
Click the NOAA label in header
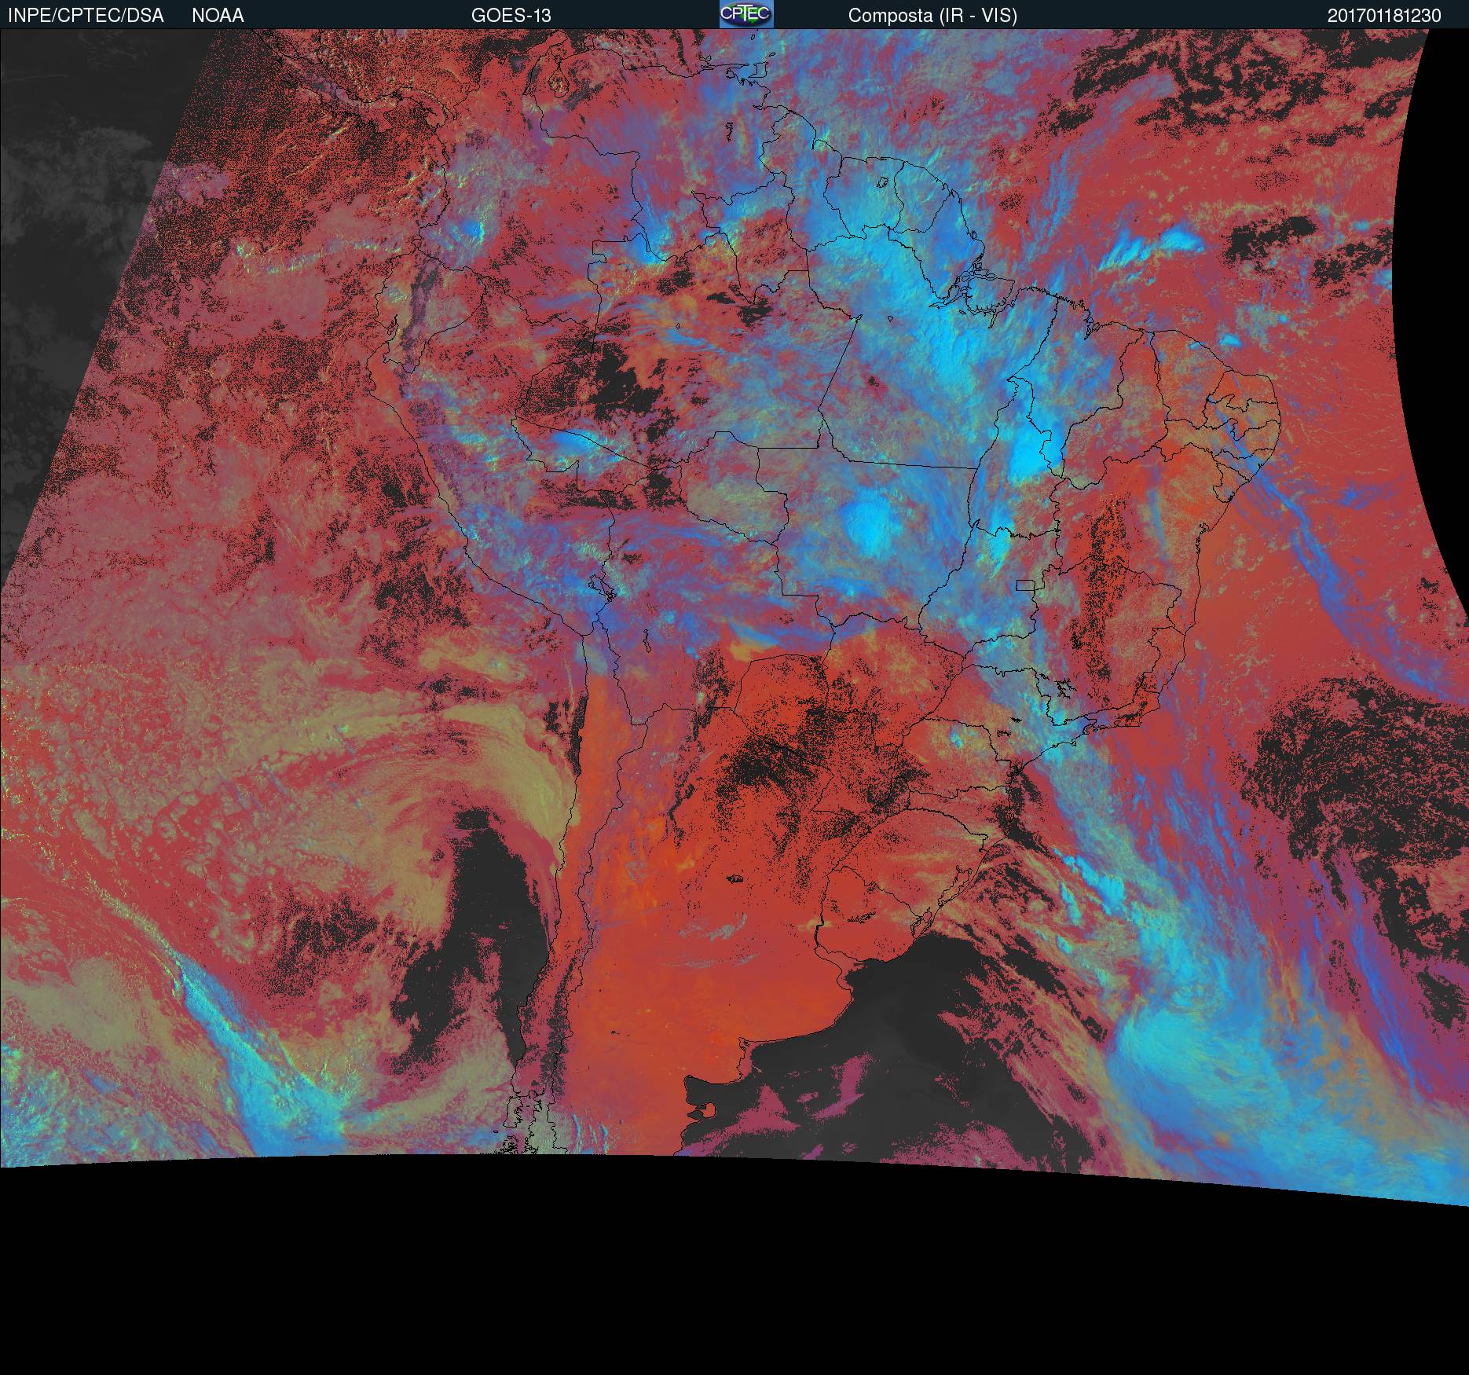218,16
